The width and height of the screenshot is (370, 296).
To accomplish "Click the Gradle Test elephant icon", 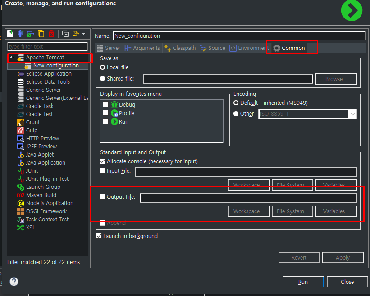I will tap(21, 114).
